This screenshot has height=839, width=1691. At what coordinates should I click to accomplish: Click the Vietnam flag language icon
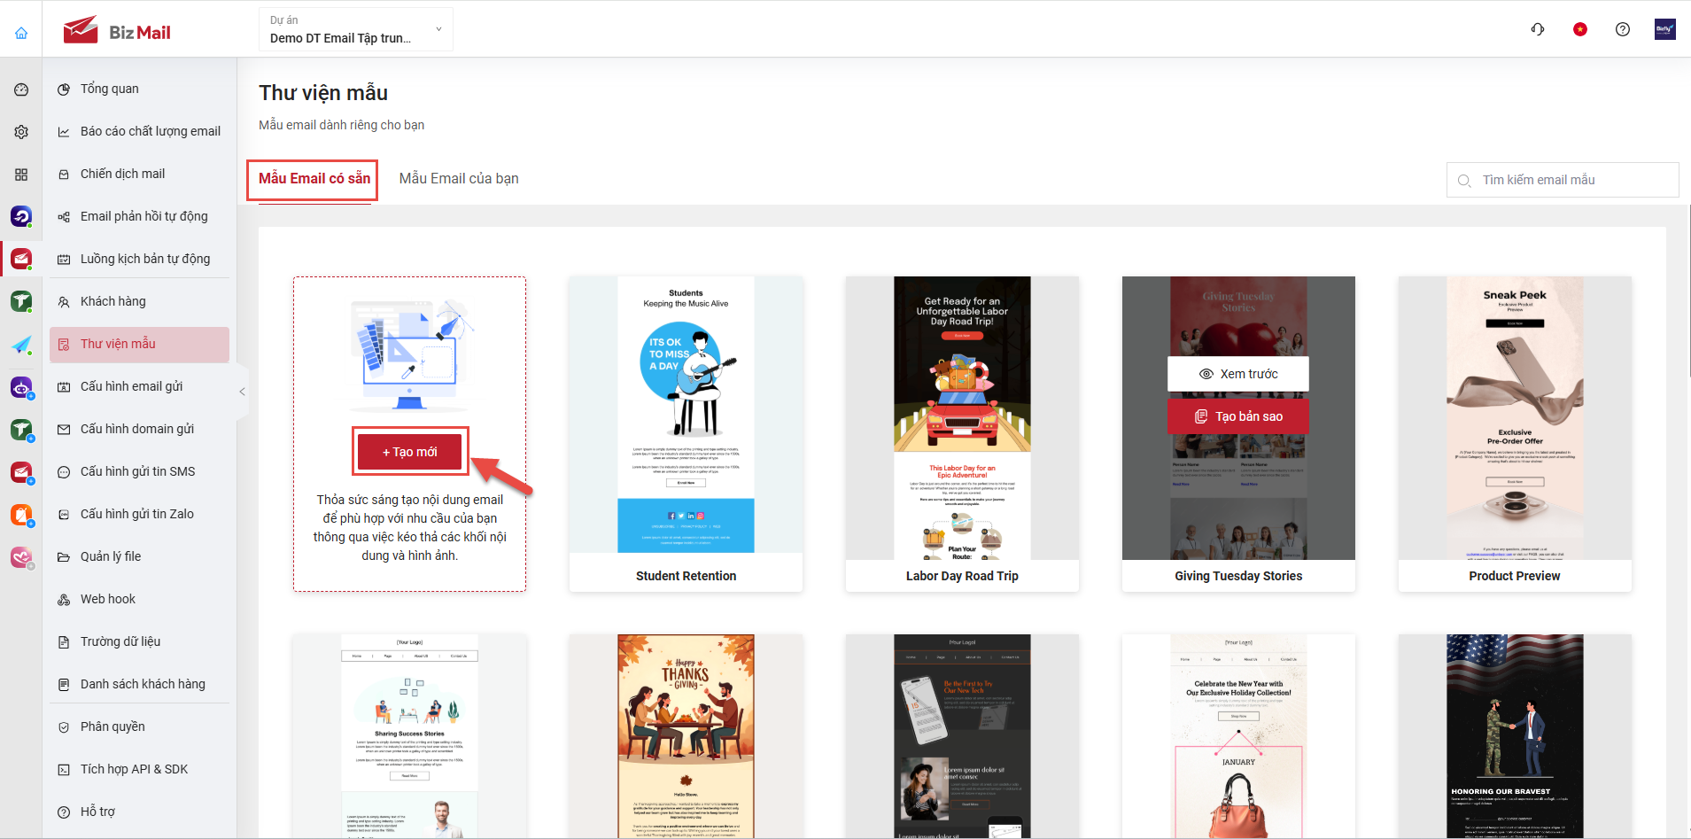point(1579,29)
